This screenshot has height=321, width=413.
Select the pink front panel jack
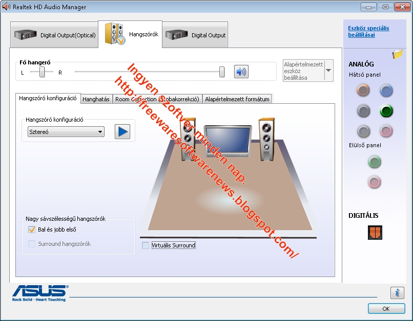pyautogui.click(x=374, y=182)
